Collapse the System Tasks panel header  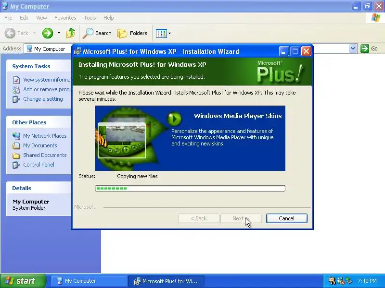click(39, 66)
